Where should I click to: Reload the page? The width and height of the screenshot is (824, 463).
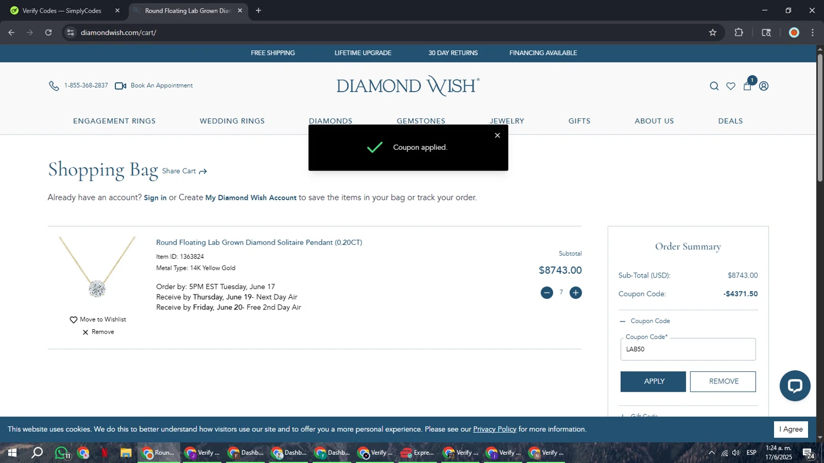coord(48,32)
